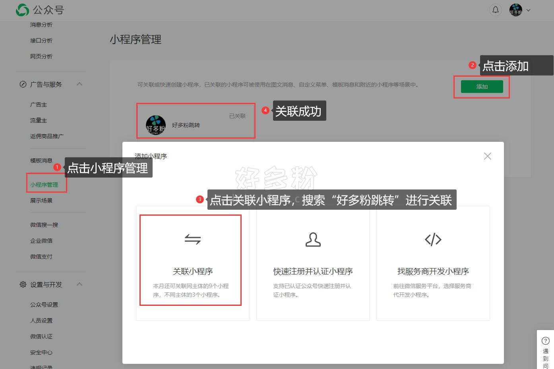Click 支持已认证公众号 description text
The height and width of the screenshot is (369, 554).
(312, 290)
